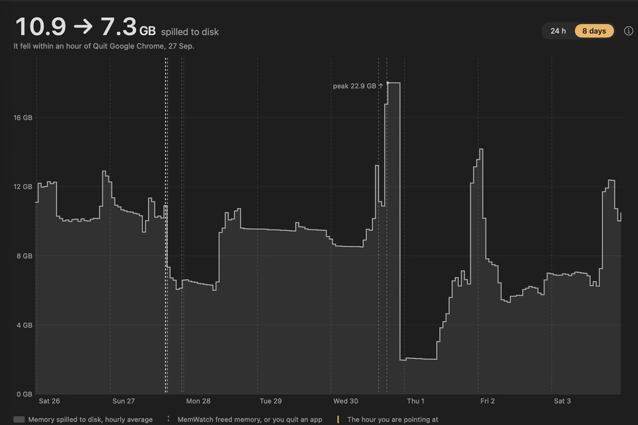Click the Fri 2 date label
This screenshot has width=638, height=425.
488,401
